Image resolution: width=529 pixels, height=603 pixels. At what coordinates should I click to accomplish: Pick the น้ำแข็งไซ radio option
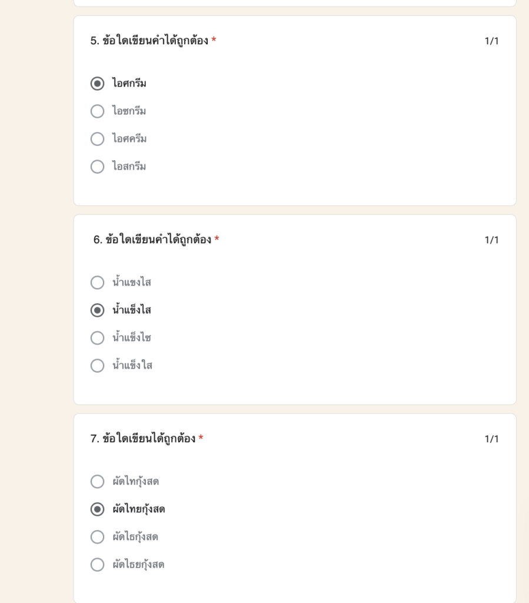pyautogui.click(x=97, y=337)
